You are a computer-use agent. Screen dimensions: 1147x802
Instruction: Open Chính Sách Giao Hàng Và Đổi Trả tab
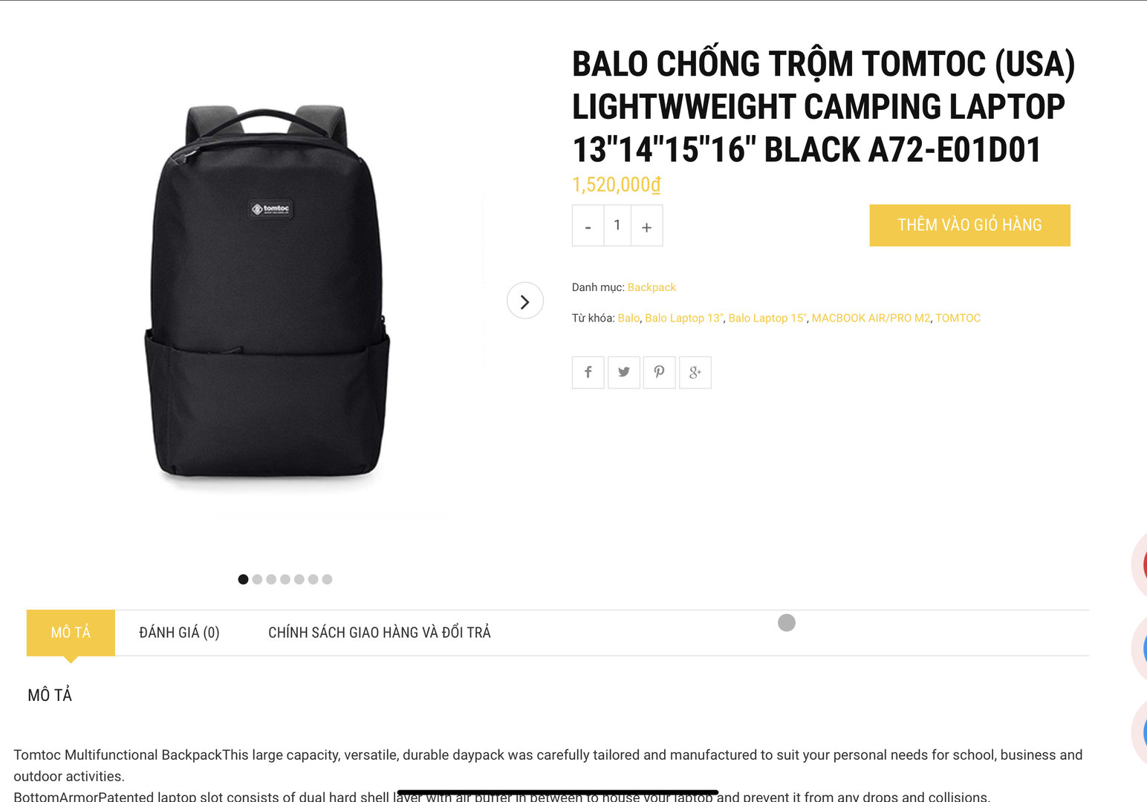(380, 633)
